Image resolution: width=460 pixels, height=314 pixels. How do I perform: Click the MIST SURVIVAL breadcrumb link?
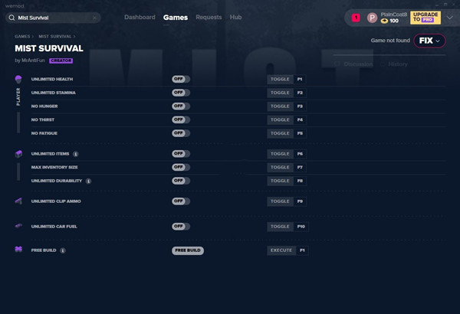pyautogui.click(x=55, y=36)
